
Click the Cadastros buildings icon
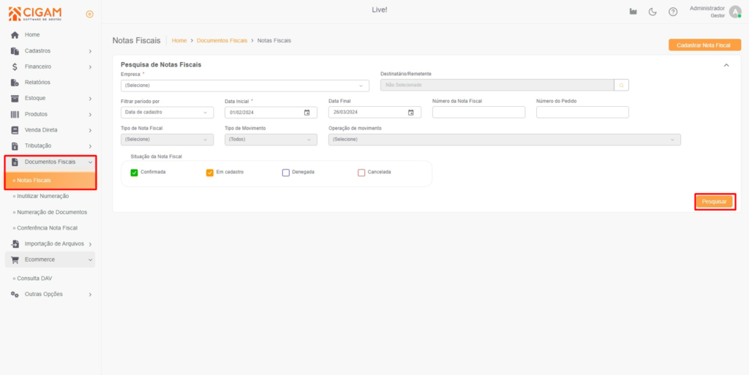pos(15,50)
